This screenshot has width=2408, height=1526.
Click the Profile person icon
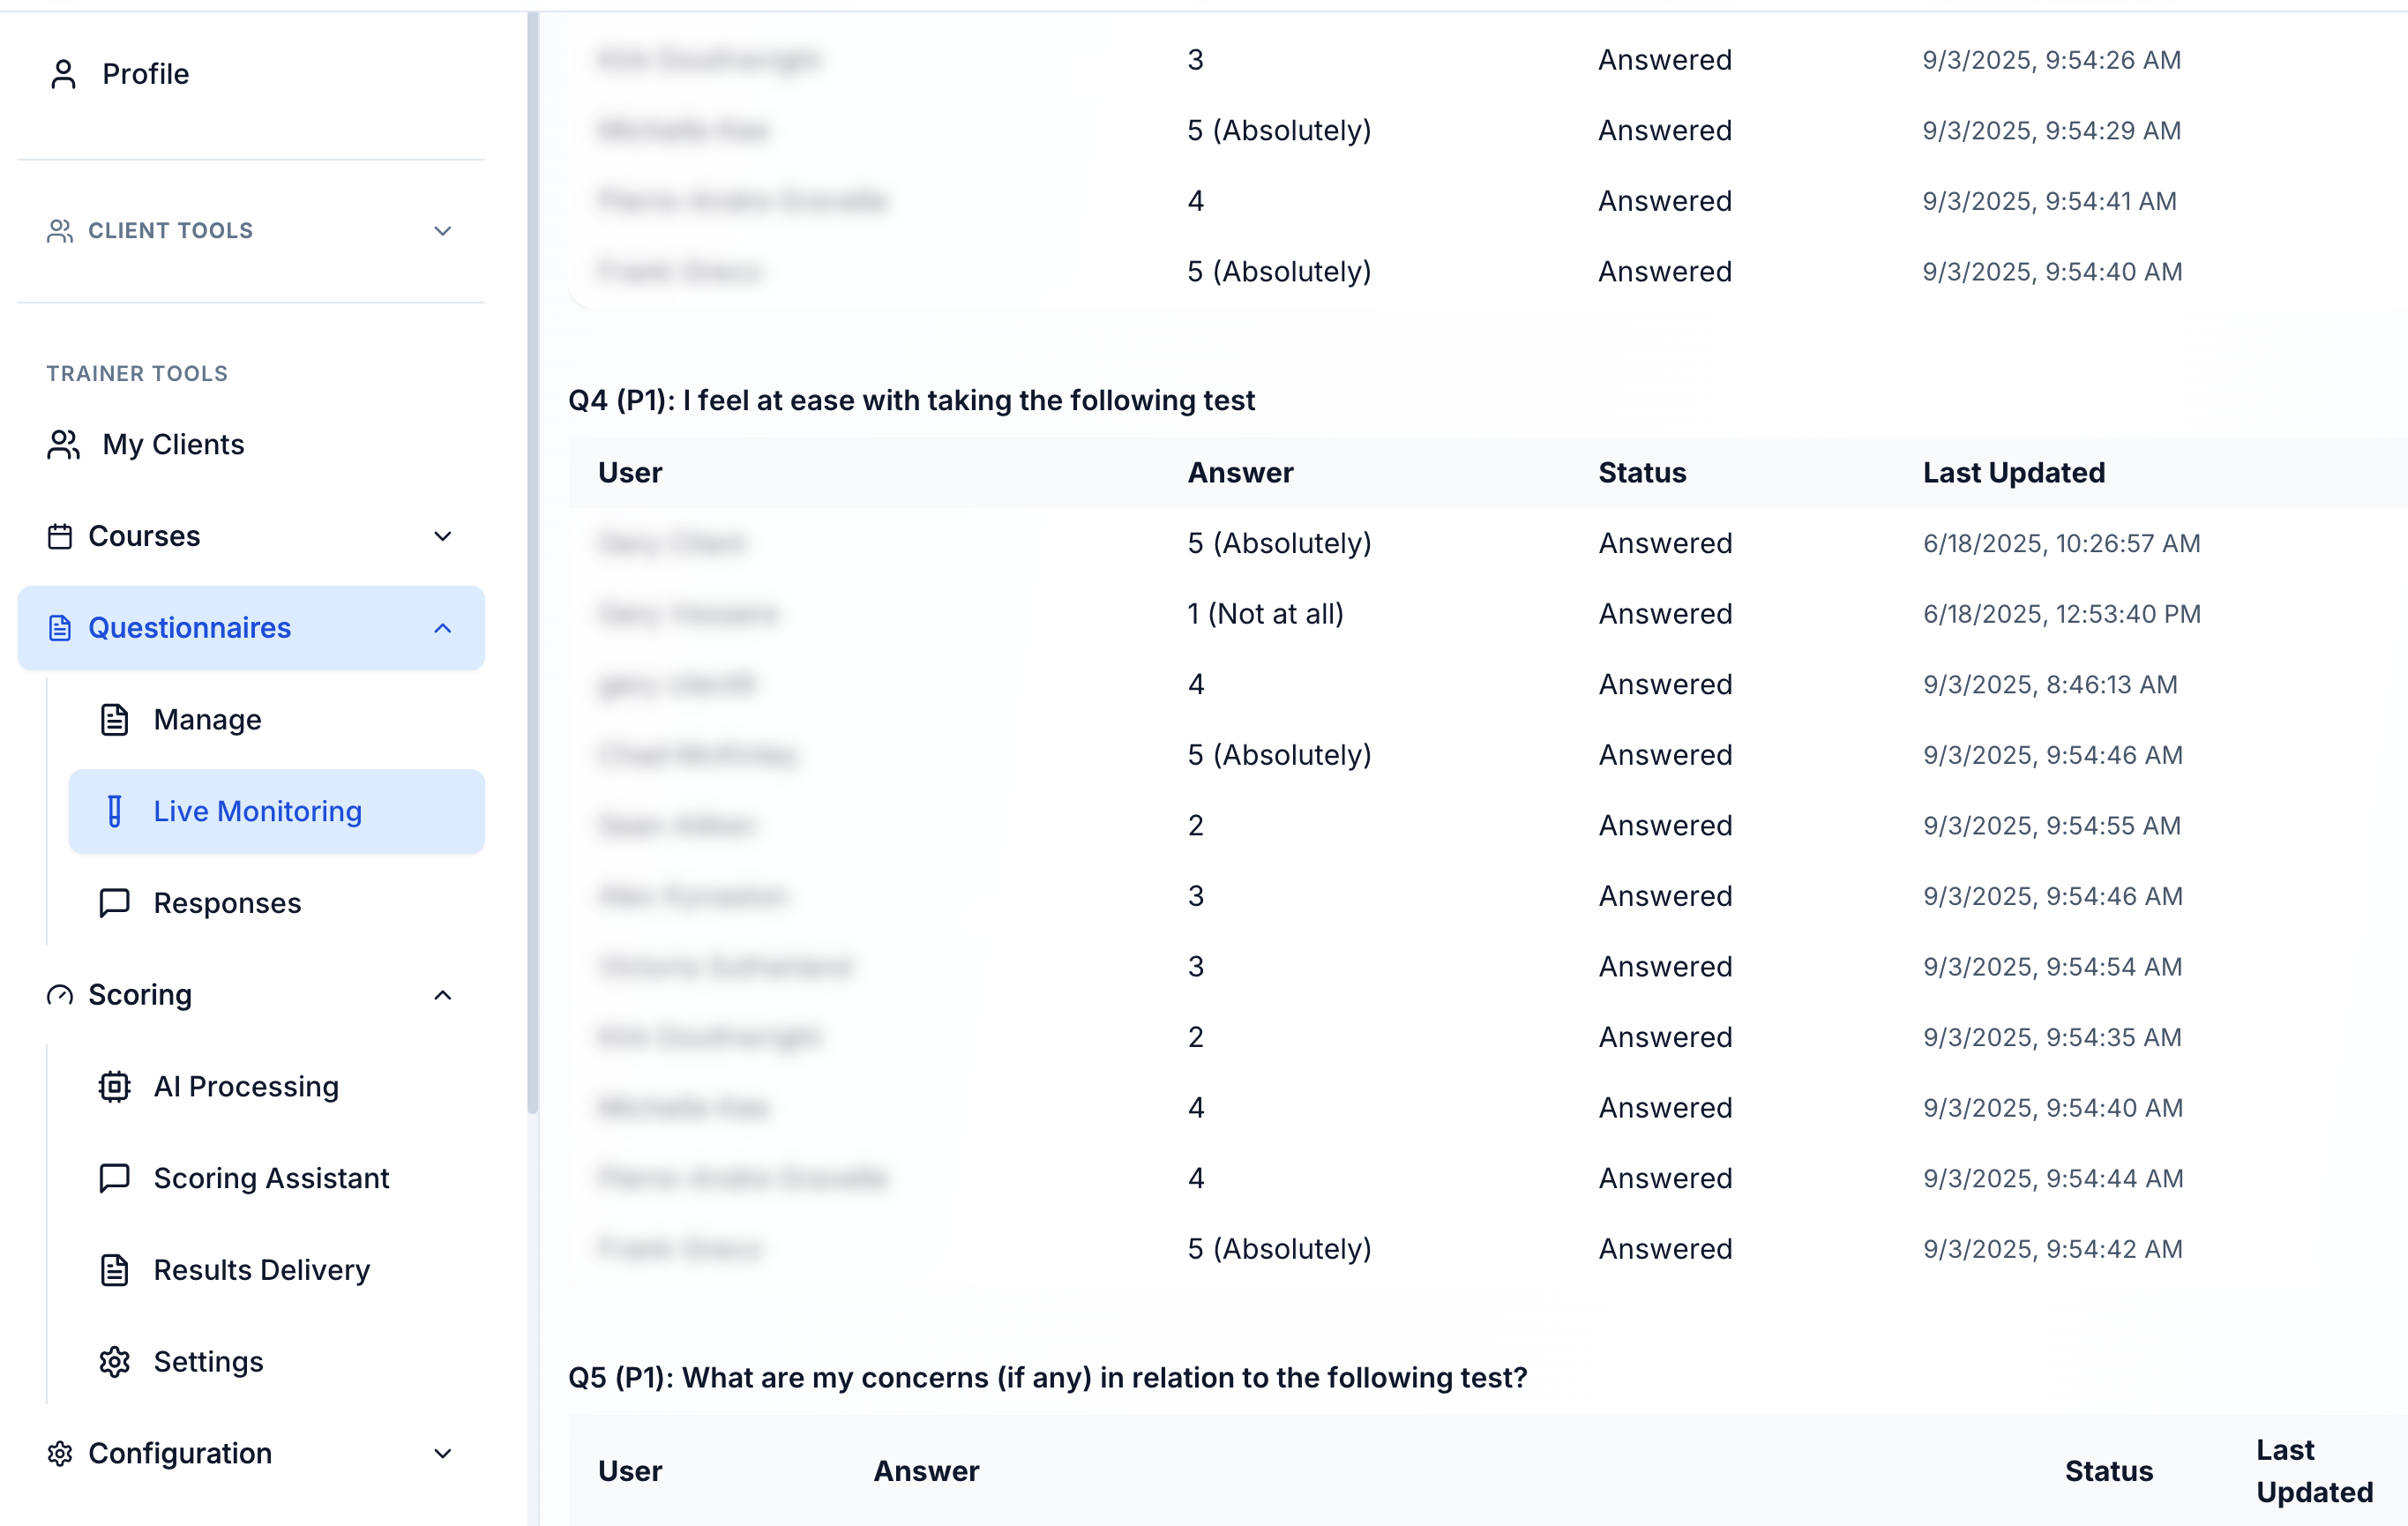(62, 73)
